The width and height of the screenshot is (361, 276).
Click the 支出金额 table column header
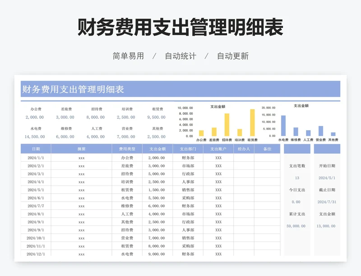coord(157,149)
